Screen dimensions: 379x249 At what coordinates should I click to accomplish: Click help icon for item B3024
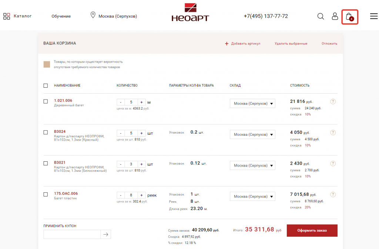click(333, 132)
